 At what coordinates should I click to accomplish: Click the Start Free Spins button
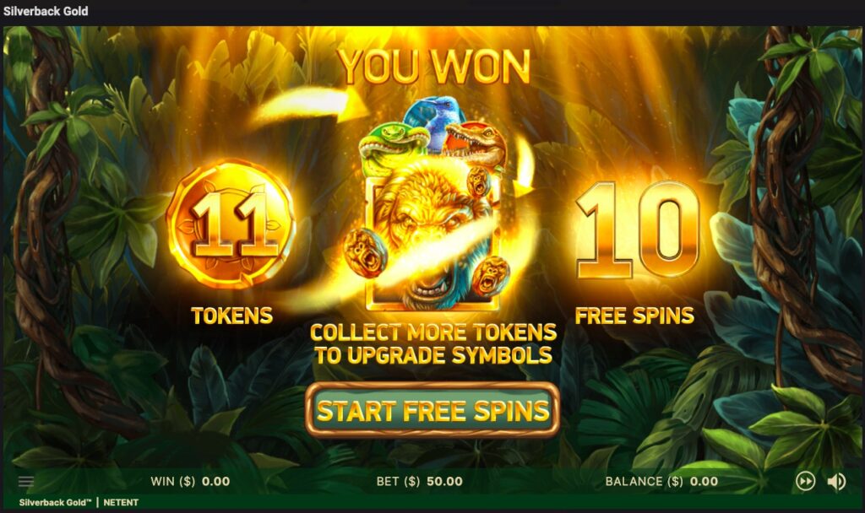coord(432,410)
